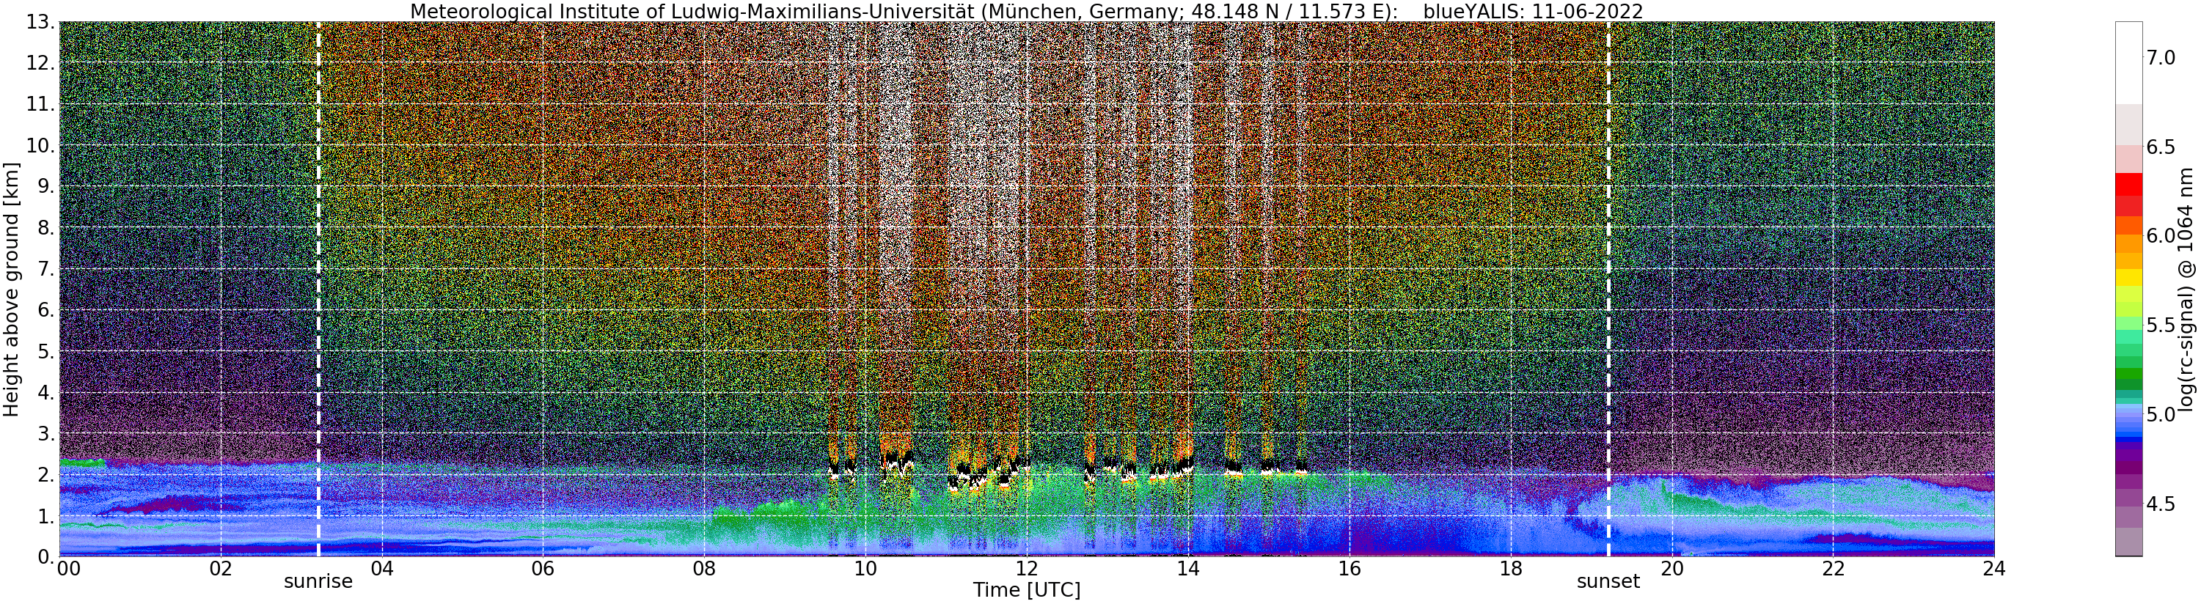Image resolution: width=2201 pixels, height=604 pixels.
Task: Click the y-axis tick label '3.'
Action: point(46,433)
